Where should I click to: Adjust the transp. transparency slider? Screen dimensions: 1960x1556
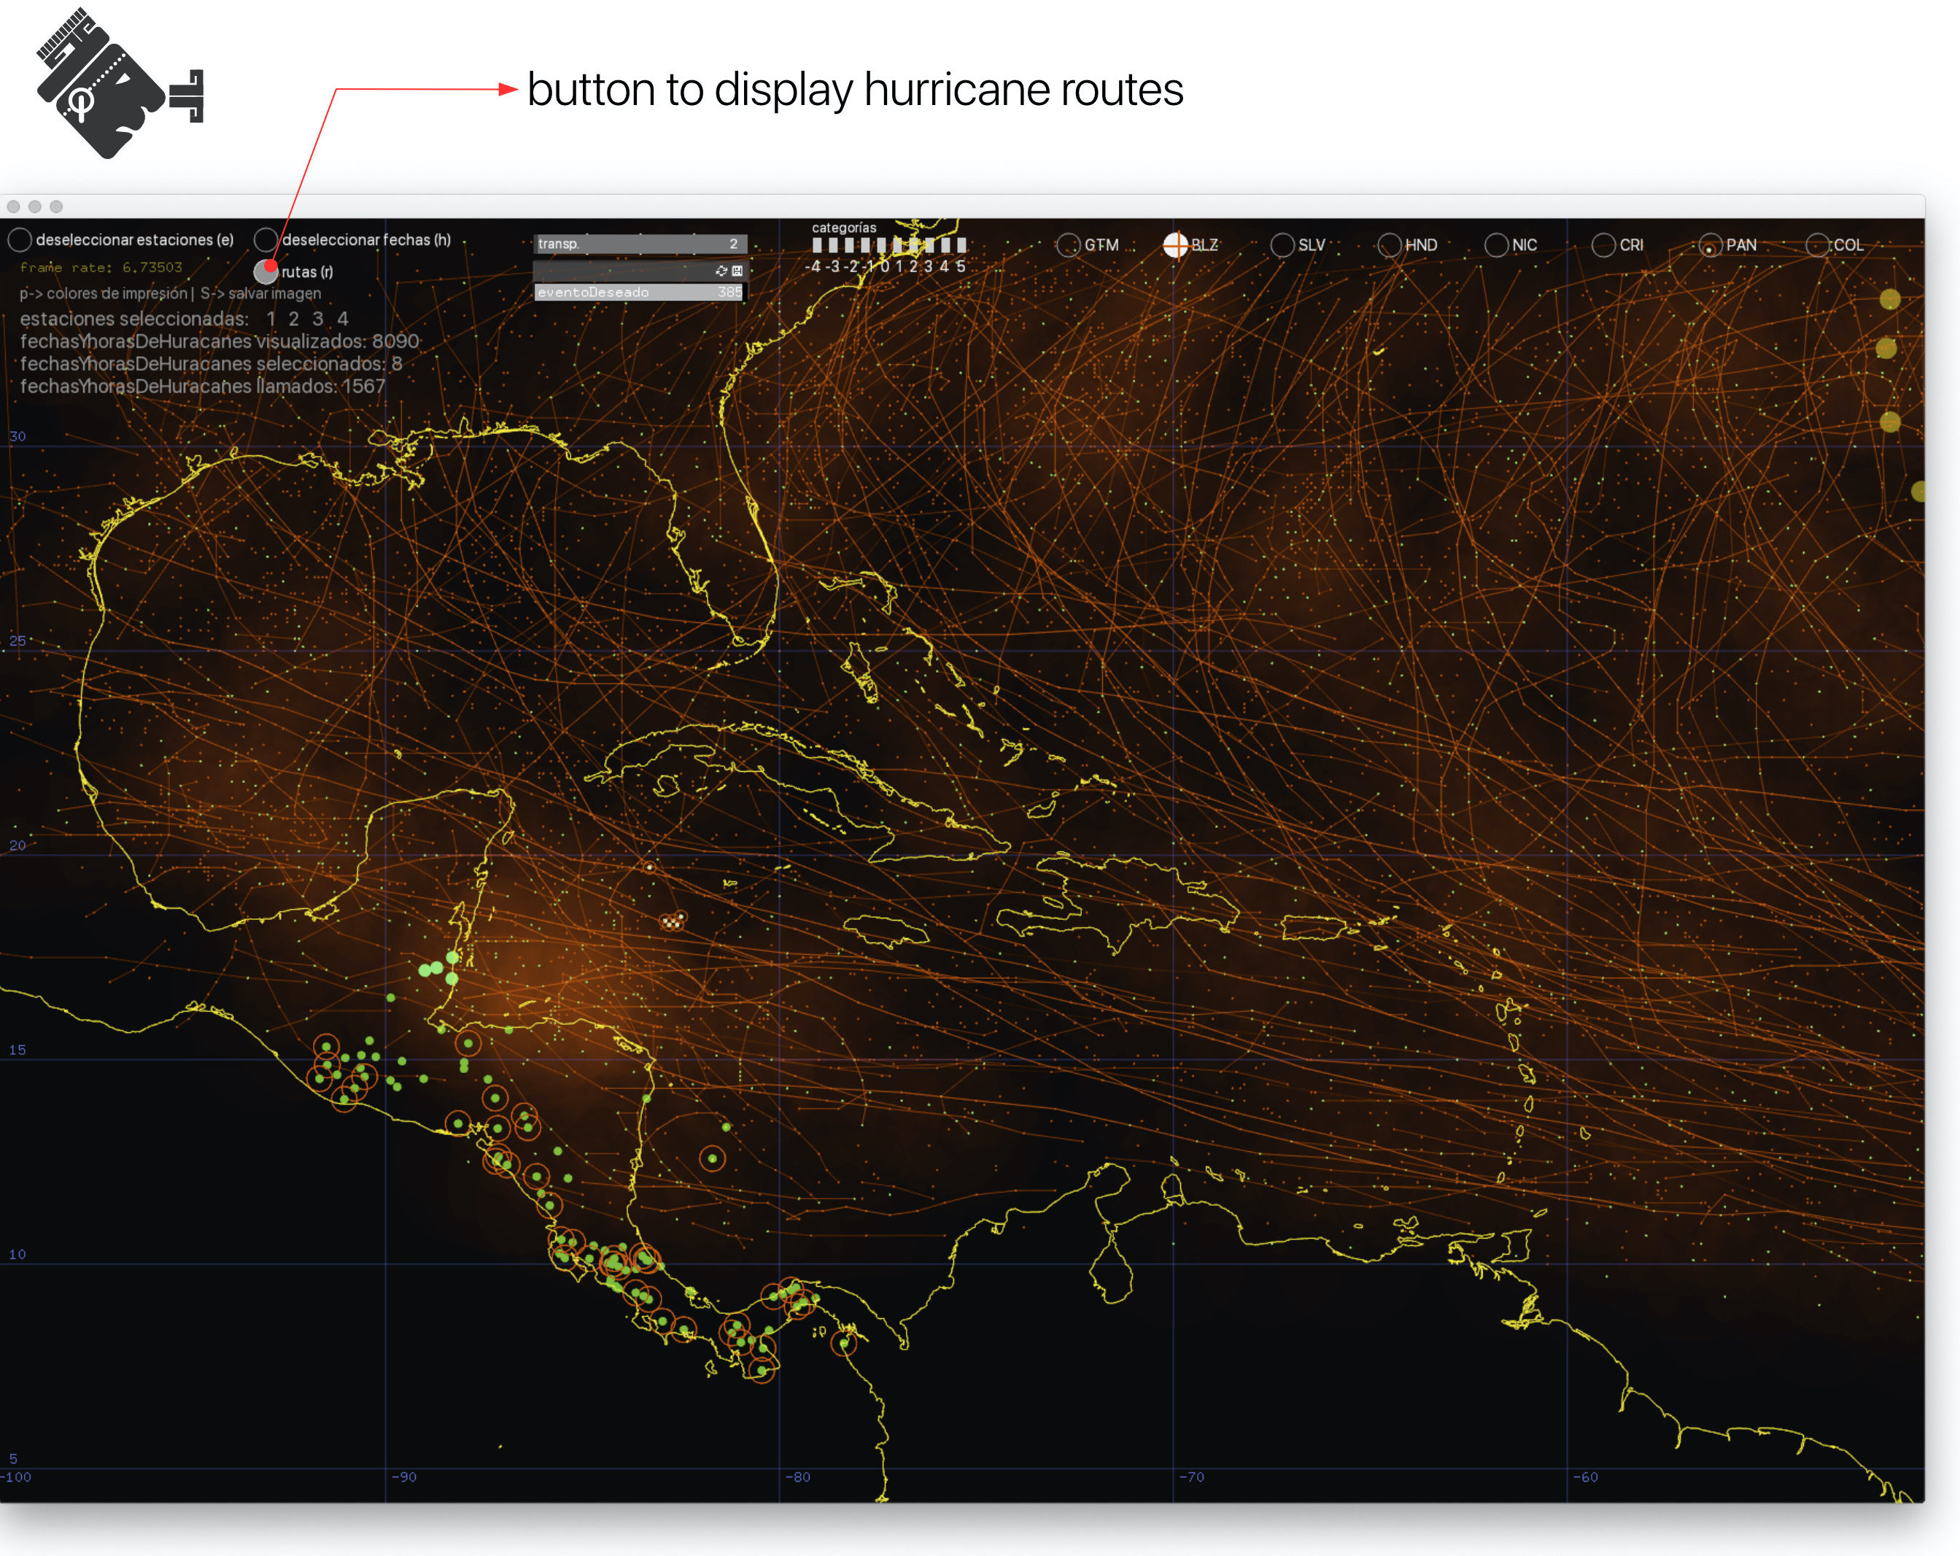coord(640,244)
